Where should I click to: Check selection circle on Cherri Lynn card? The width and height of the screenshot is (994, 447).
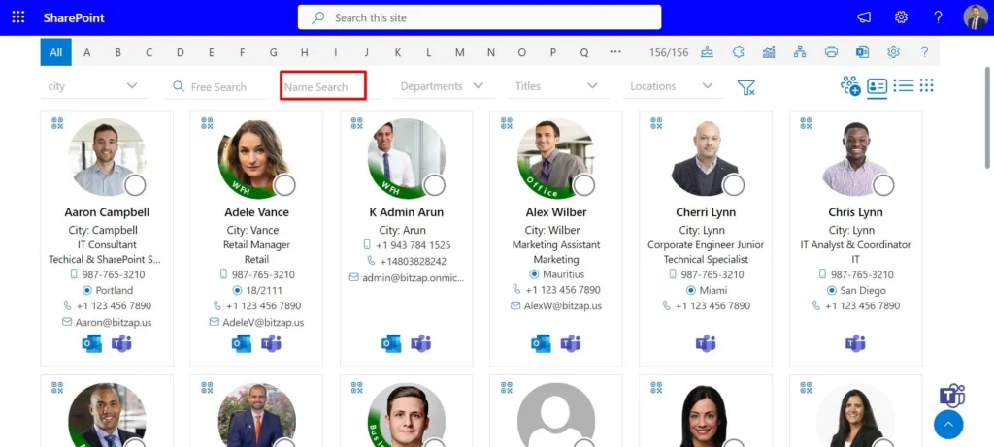coord(734,185)
